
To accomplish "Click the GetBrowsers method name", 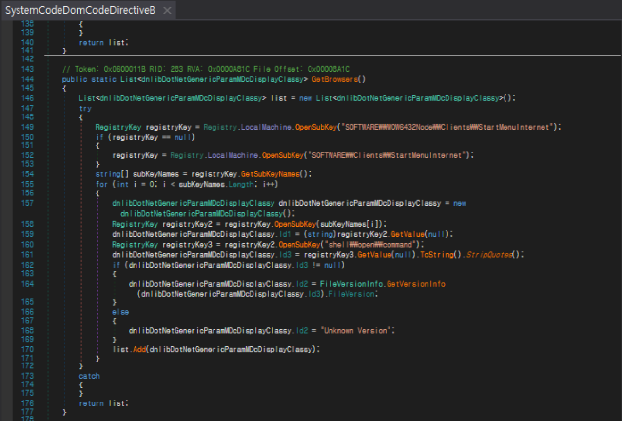I will [x=334, y=79].
